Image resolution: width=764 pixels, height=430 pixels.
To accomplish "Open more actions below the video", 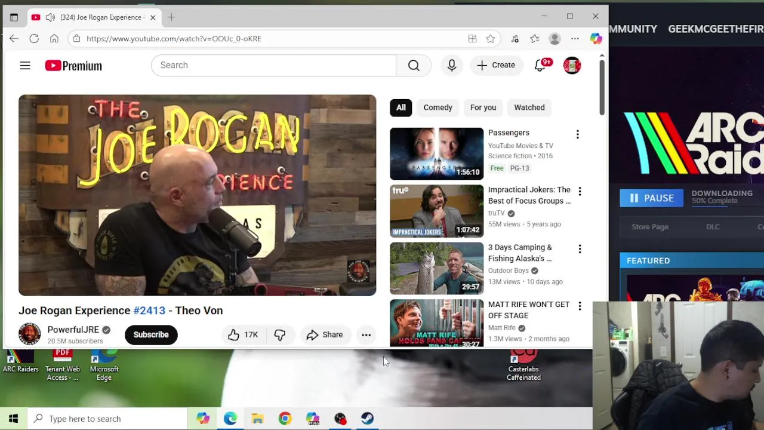I will (366, 334).
